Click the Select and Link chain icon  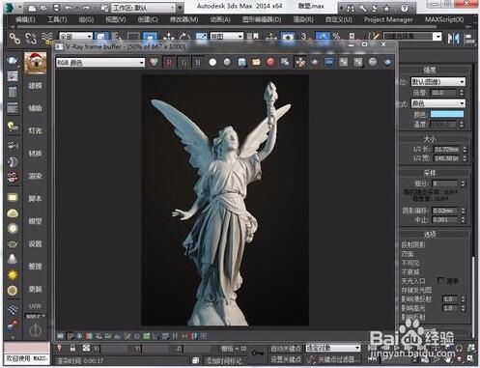tap(14, 38)
